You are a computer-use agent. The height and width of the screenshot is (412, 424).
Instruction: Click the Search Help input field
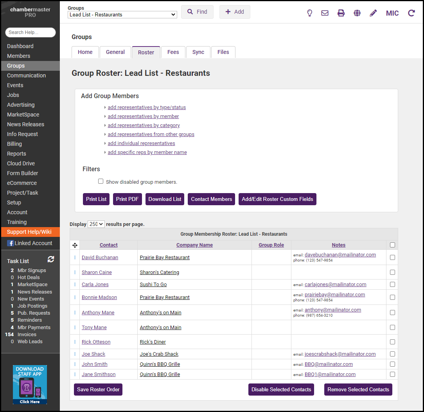tap(31, 32)
